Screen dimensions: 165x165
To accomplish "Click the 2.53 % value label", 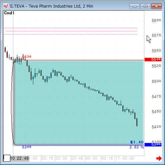I will pos(137,147).
